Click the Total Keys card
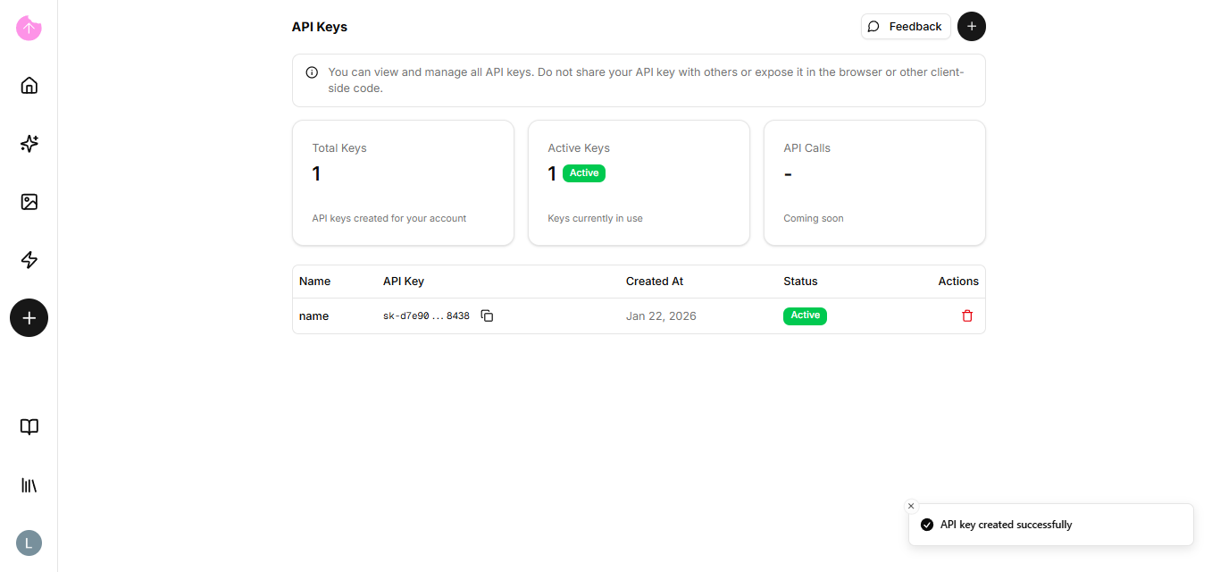 pos(403,182)
